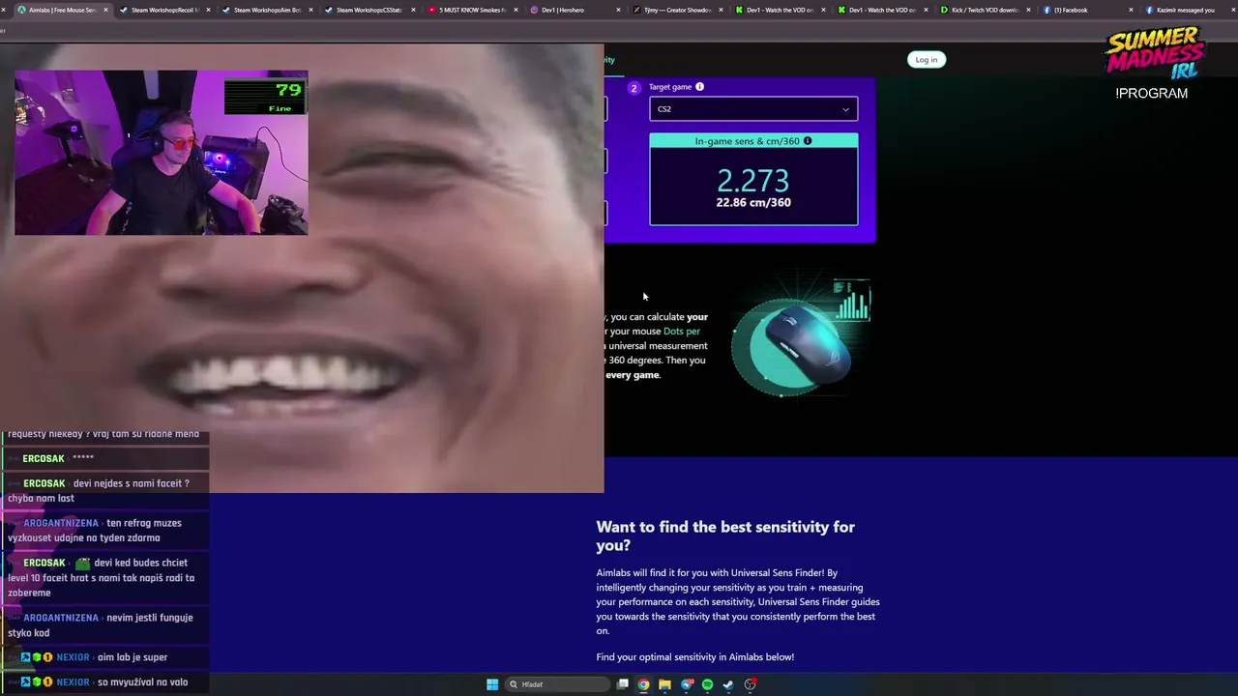Close the Aimlabs Free Mouse Sens tab
The width and height of the screenshot is (1238, 696).
coord(105,10)
